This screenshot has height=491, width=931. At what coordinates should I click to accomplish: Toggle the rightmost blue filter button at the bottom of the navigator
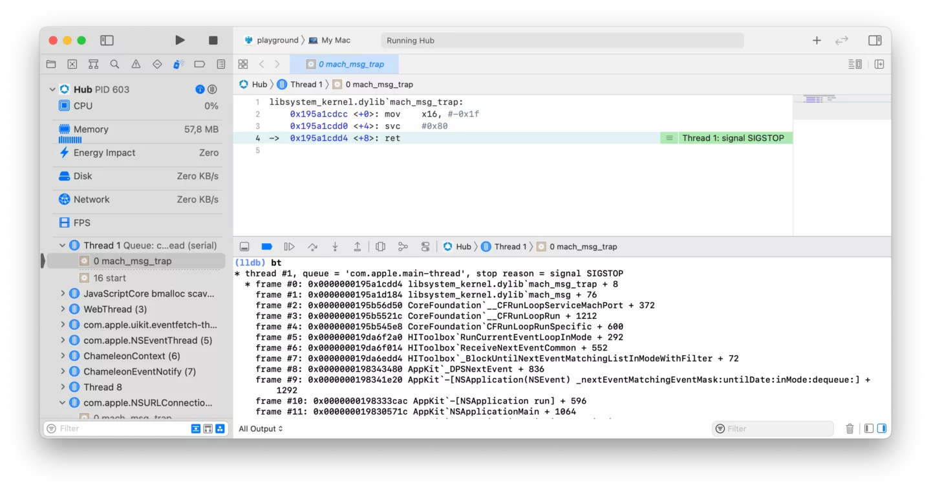tap(220, 429)
